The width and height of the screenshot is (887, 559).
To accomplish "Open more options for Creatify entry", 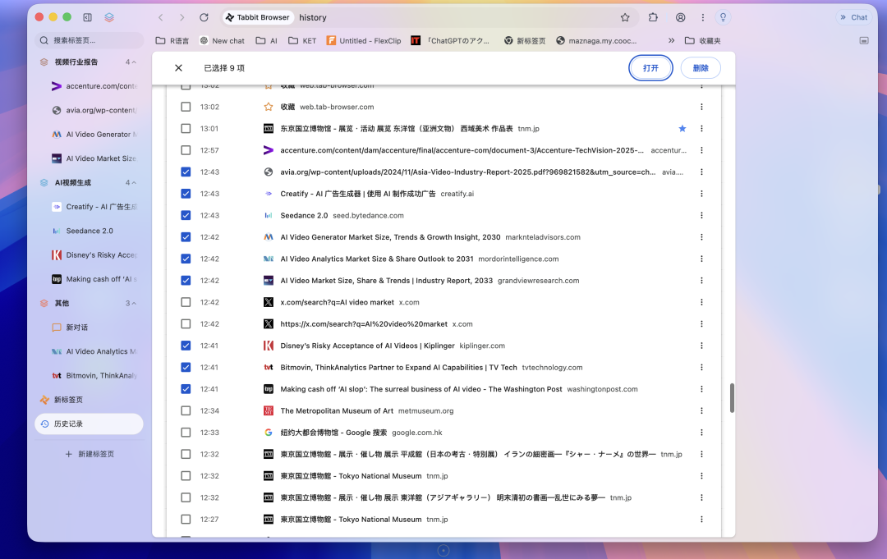I will click(701, 193).
